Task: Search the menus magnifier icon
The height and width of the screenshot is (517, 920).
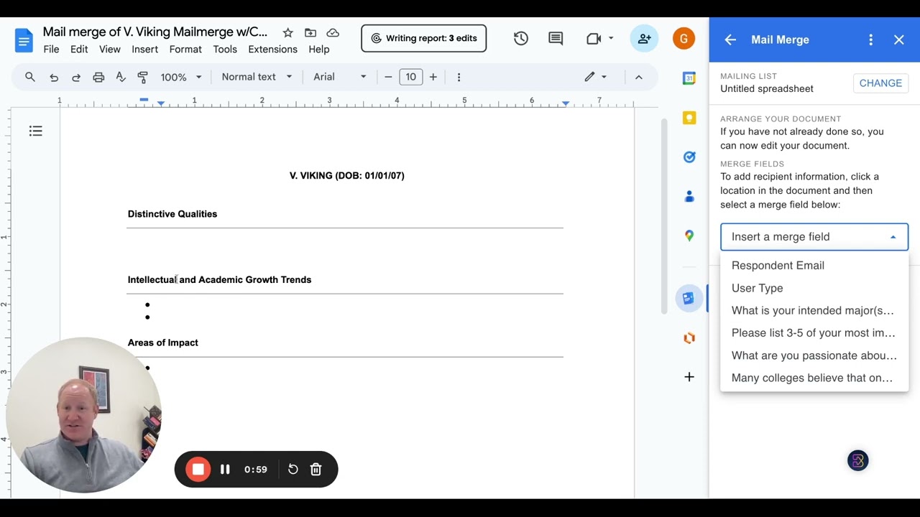Action: pos(30,77)
